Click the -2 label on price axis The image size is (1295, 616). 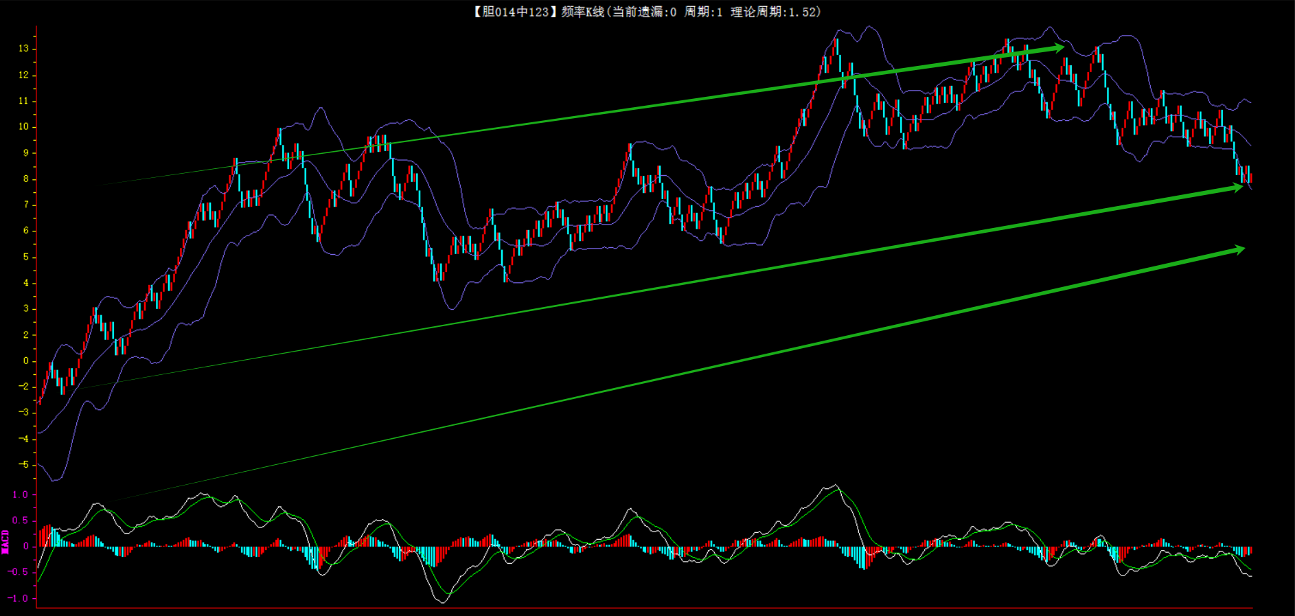[x=23, y=387]
